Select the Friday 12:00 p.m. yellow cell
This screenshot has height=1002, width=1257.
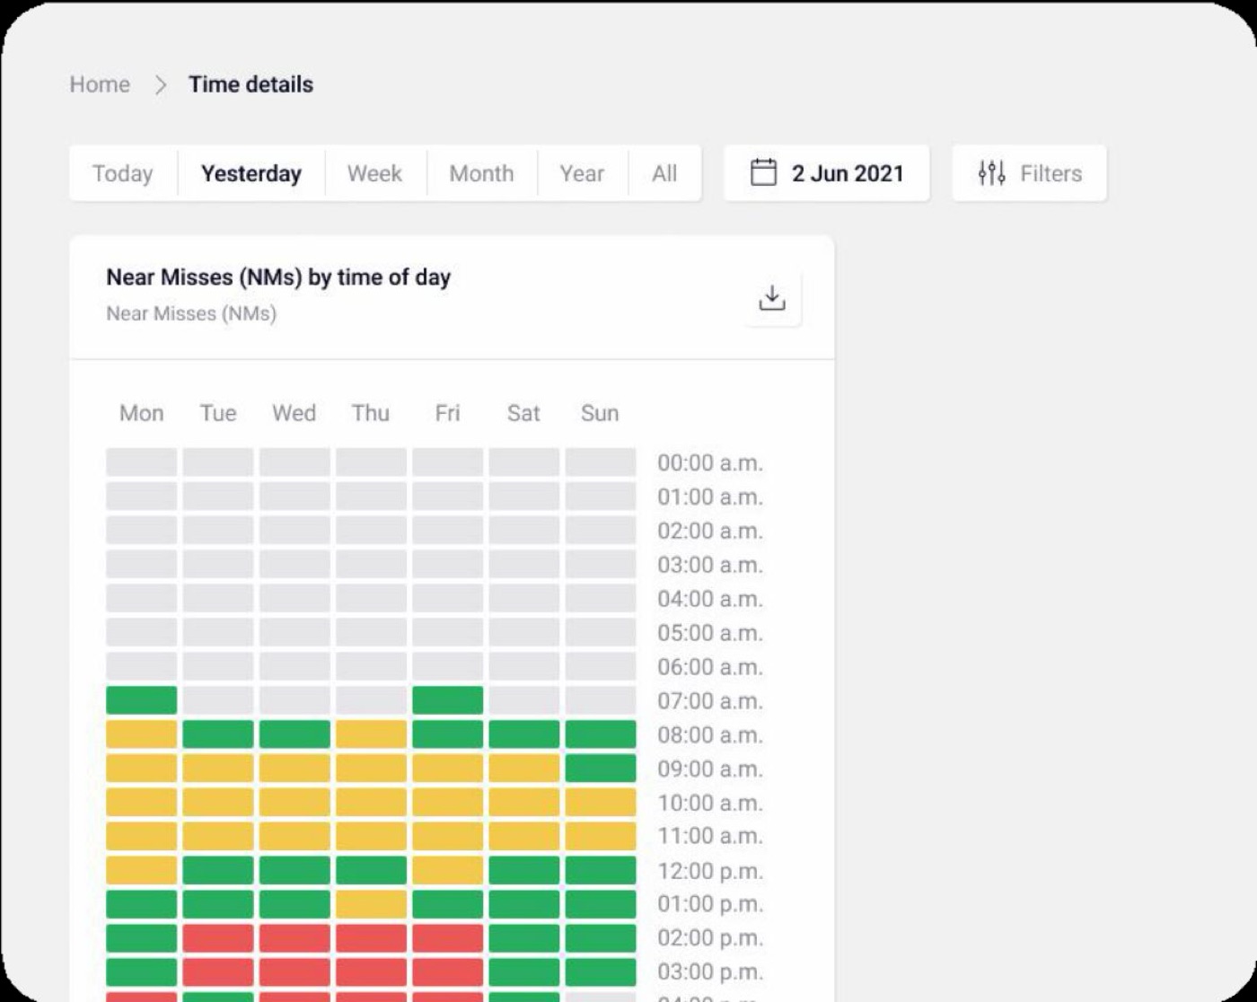click(448, 870)
